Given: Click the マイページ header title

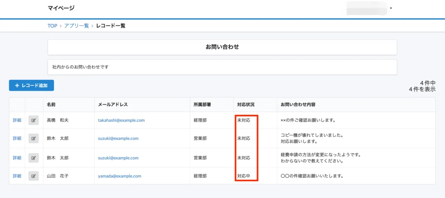Looking at the screenshot, I should point(61,8).
